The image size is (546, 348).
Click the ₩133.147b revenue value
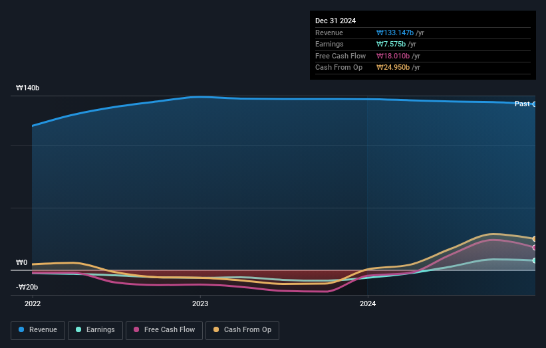[x=395, y=33]
